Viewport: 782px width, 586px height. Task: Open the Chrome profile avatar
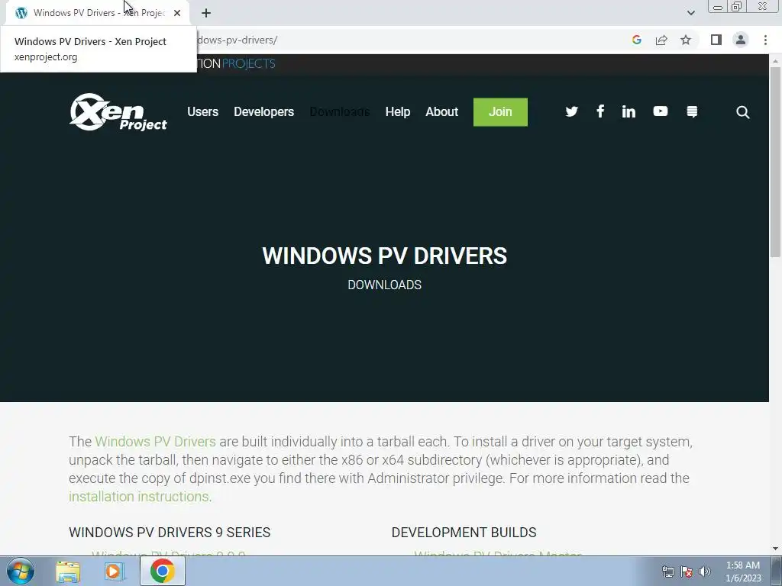point(741,40)
